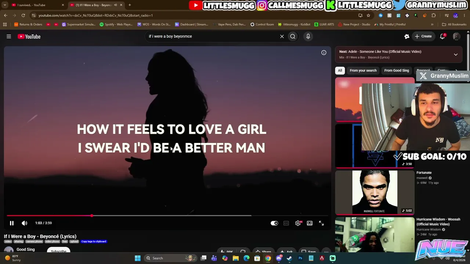The image size is (470, 264).
Task: Expand the Next up mix playlist panel
Action: click(456, 55)
